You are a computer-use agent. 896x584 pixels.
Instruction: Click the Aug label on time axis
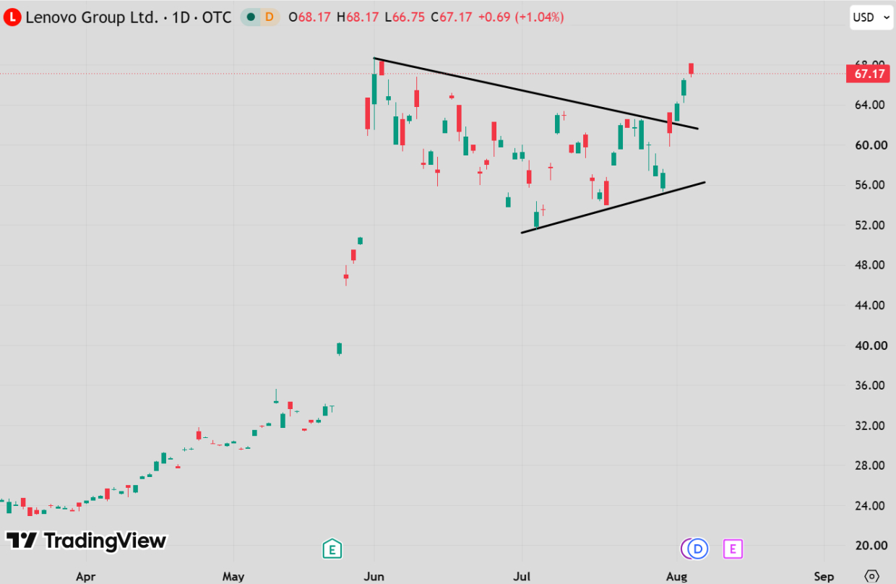click(676, 577)
